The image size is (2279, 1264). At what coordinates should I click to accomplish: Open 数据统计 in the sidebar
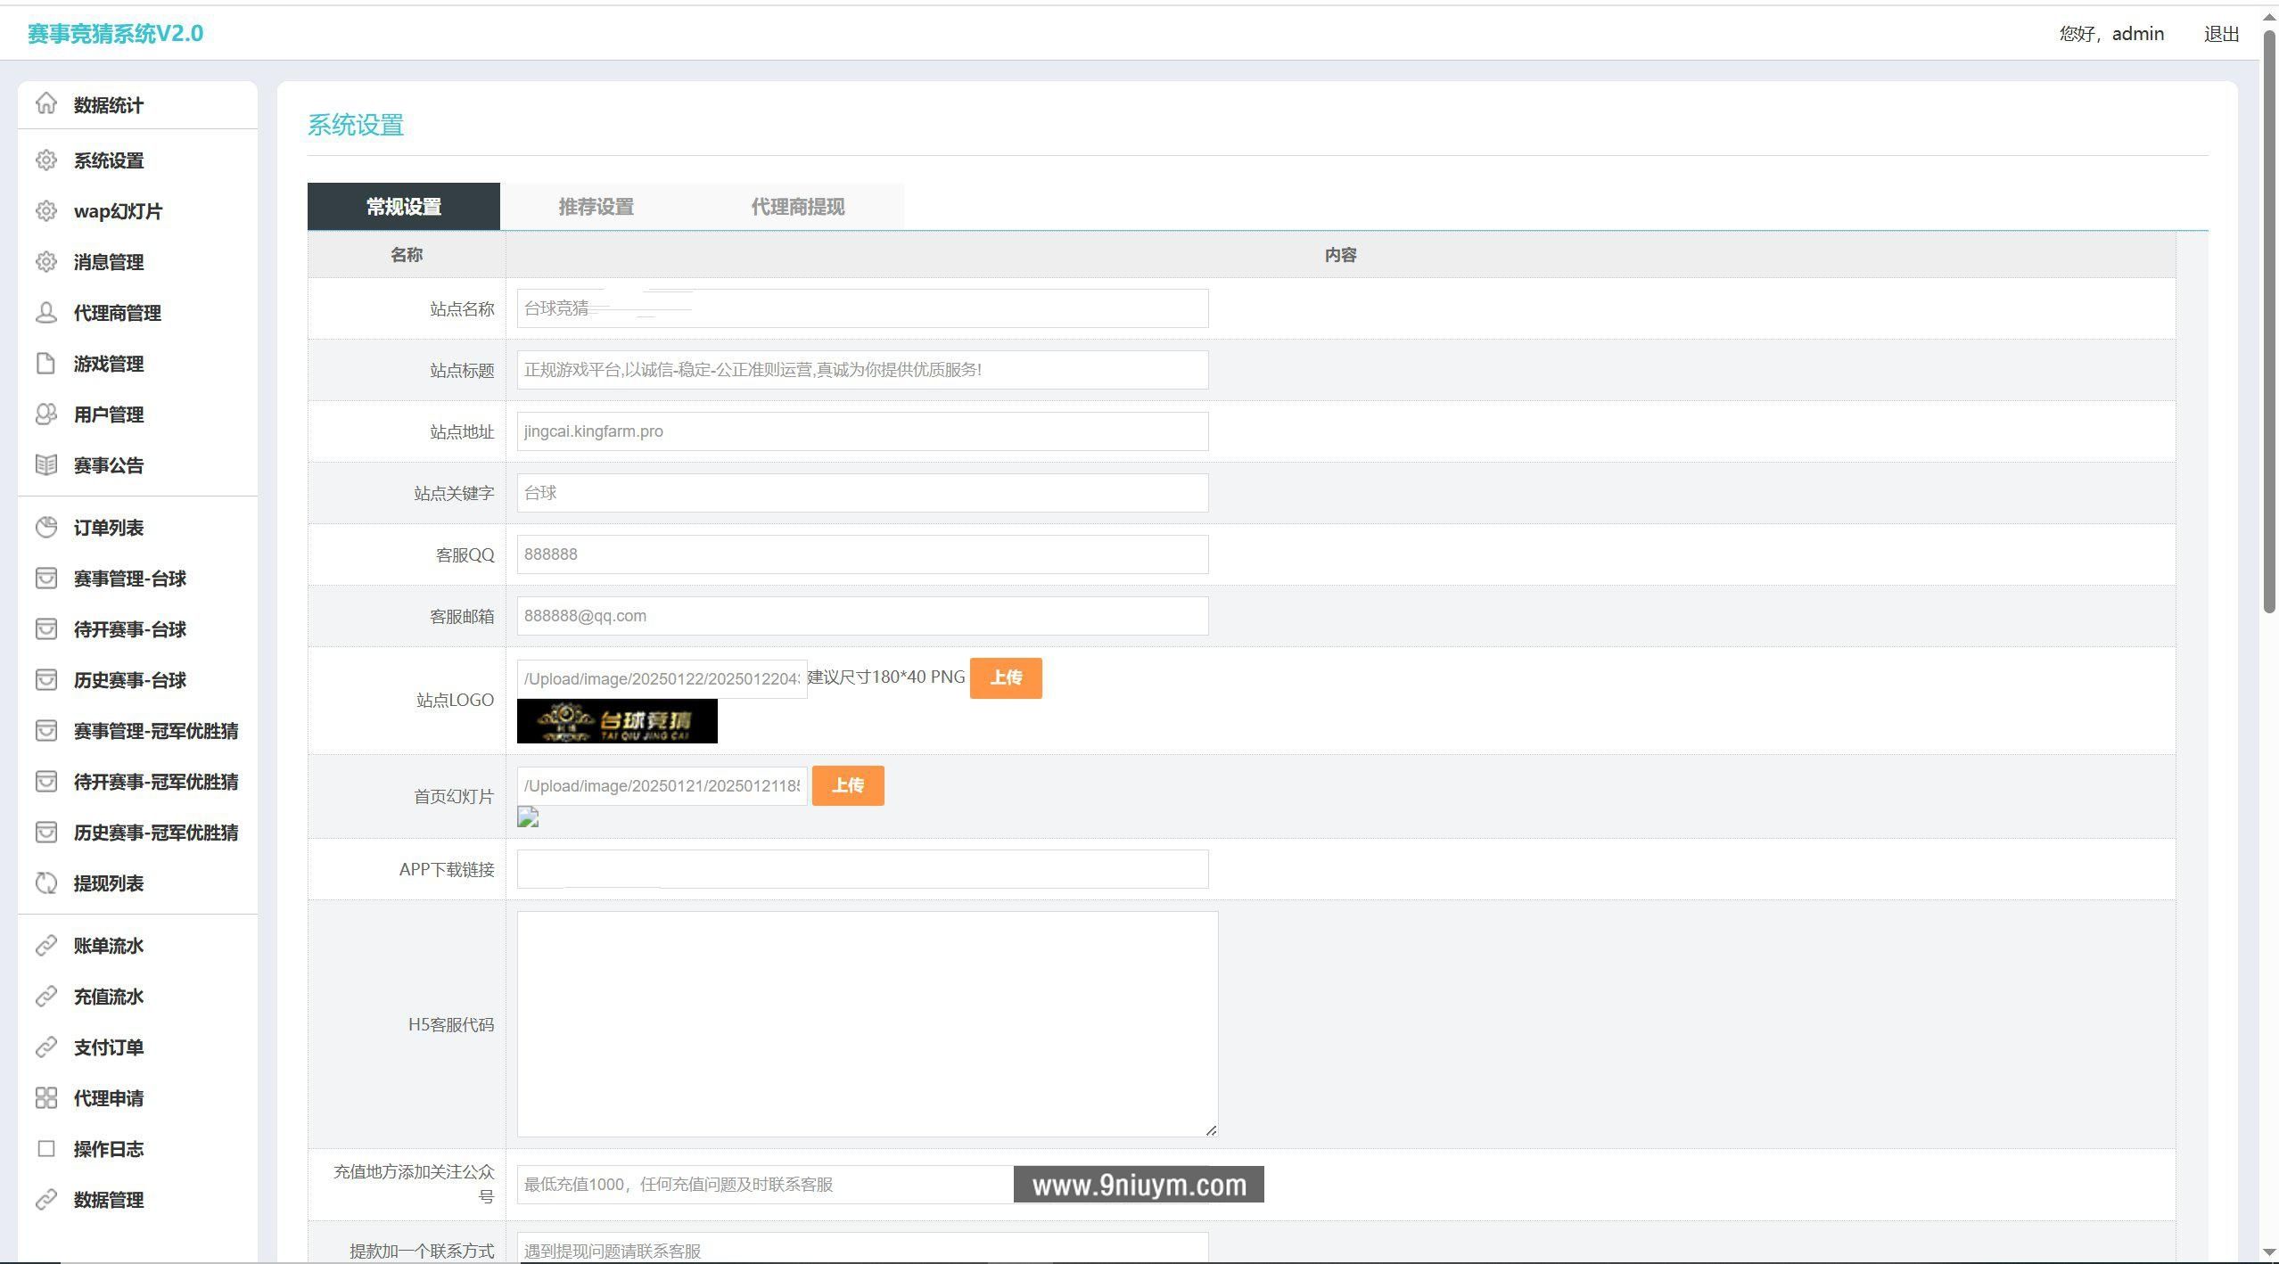[109, 105]
